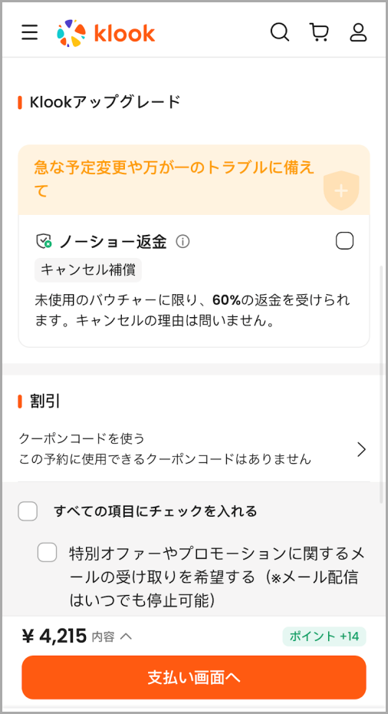388x714 pixels.
Task: Click the shield plus icon in banner
Action: [341, 190]
